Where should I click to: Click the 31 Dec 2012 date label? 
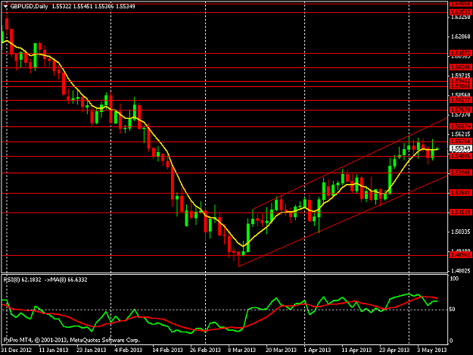pyautogui.click(x=17, y=350)
